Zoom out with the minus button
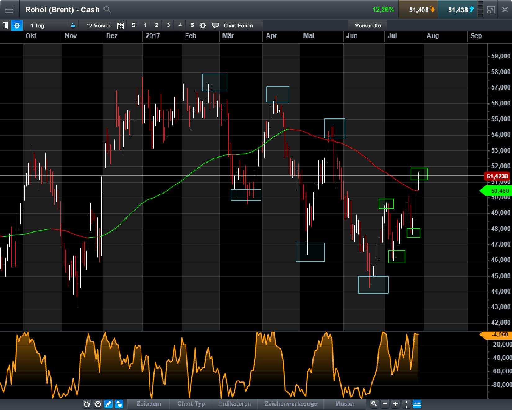The height and width of the screenshot is (410, 512). click(385, 404)
